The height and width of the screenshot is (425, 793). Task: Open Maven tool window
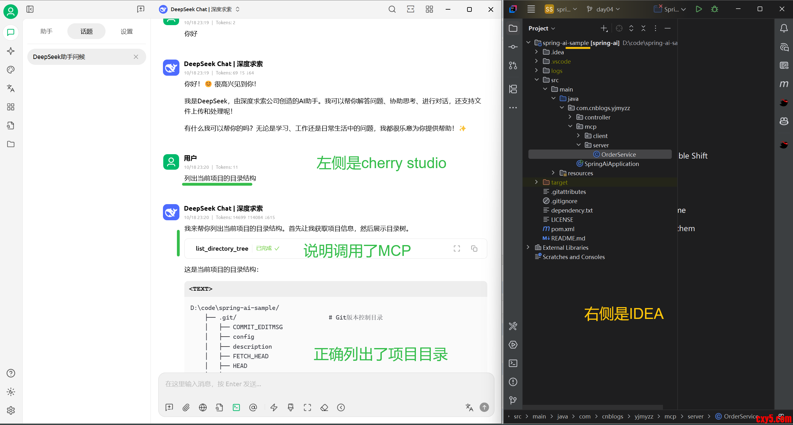[784, 84]
